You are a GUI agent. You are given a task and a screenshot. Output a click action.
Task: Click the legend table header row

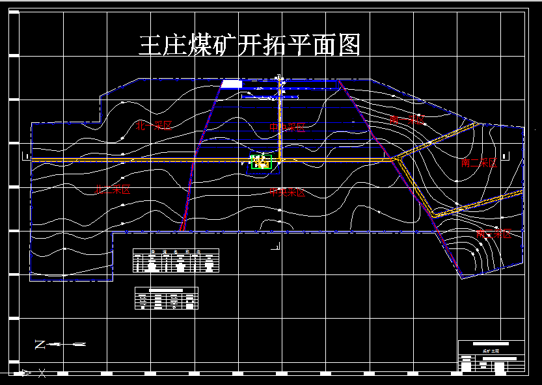click(x=176, y=251)
